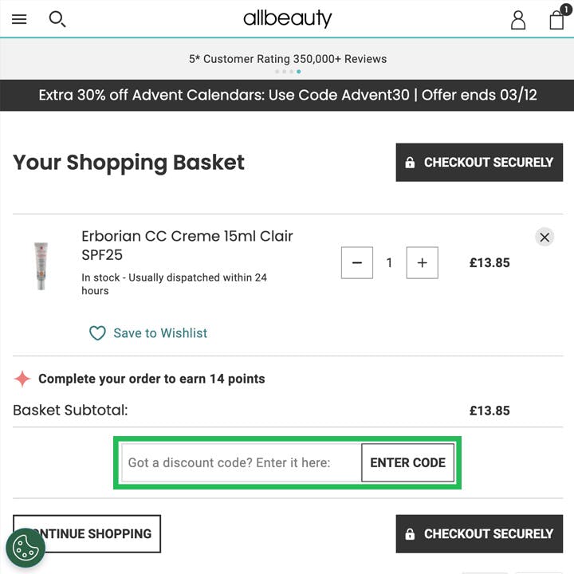Decrease quantity with minus button
574x574 pixels.
pos(357,263)
